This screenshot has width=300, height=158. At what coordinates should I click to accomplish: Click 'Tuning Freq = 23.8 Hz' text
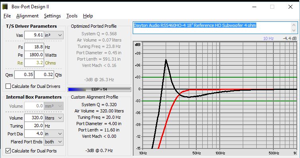[99, 46]
